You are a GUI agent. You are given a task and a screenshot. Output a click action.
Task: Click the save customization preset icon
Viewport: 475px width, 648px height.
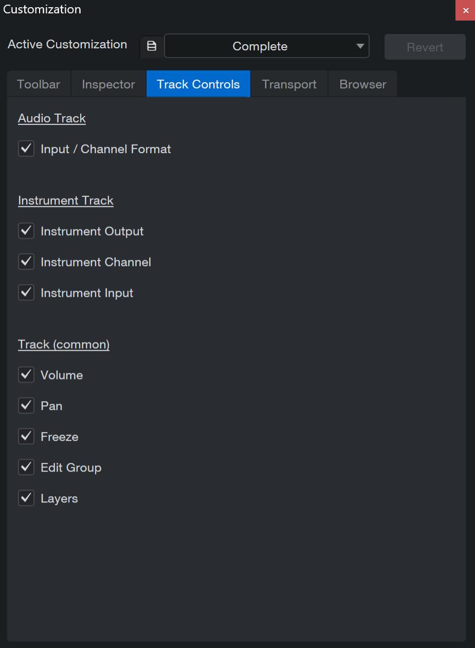[x=152, y=46]
